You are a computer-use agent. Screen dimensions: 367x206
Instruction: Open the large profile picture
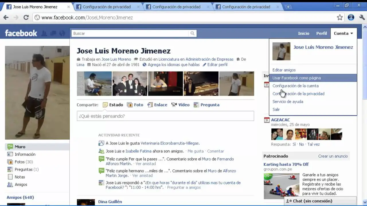coord(37,93)
